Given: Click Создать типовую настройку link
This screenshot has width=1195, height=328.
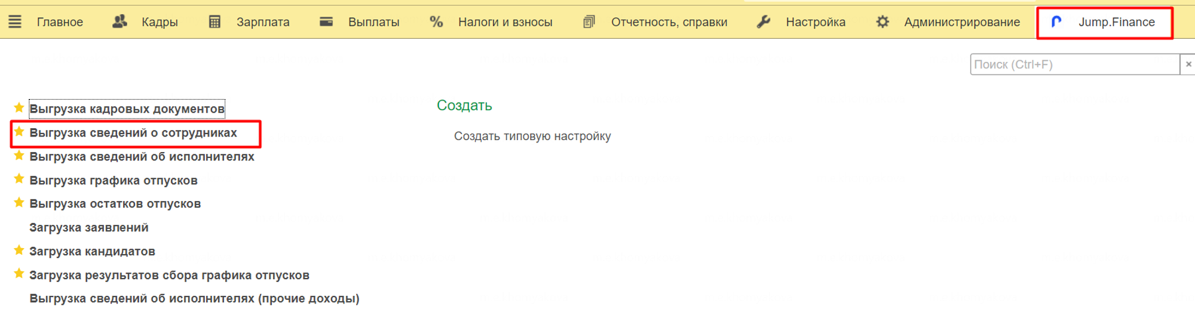Looking at the screenshot, I should (532, 137).
